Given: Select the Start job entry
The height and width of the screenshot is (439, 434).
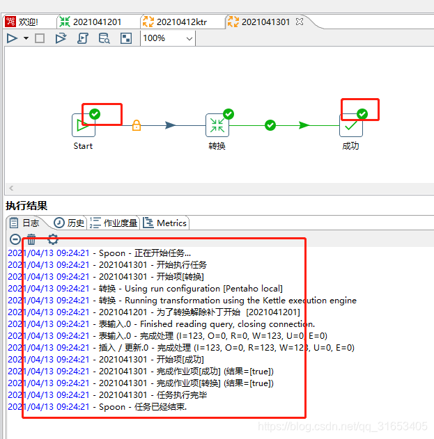Looking at the screenshot, I should (x=84, y=125).
